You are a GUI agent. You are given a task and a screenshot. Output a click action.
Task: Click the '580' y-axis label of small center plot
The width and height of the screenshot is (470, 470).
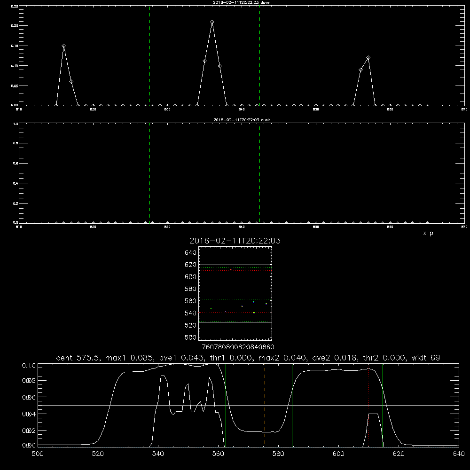click(191, 289)
